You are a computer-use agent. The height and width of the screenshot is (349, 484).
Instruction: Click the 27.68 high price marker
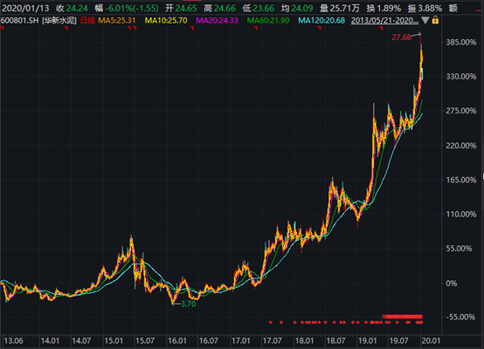(401, 38)
